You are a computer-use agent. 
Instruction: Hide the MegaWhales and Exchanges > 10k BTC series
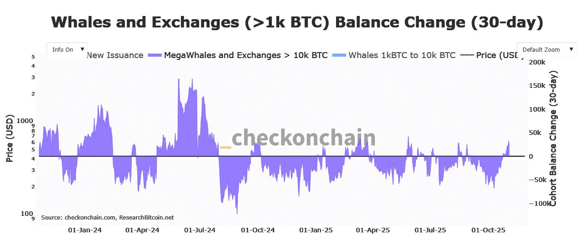tap(245, 55)
